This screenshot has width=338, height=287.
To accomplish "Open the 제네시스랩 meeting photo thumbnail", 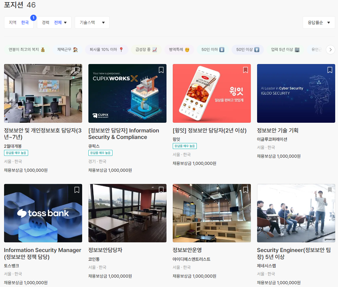I will tap(296, 213).
